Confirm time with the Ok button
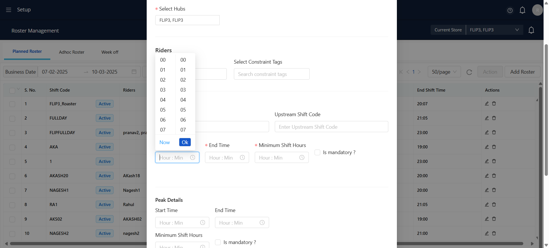The width and height of the screenshot is (549, 248). (x=185, y=142)
